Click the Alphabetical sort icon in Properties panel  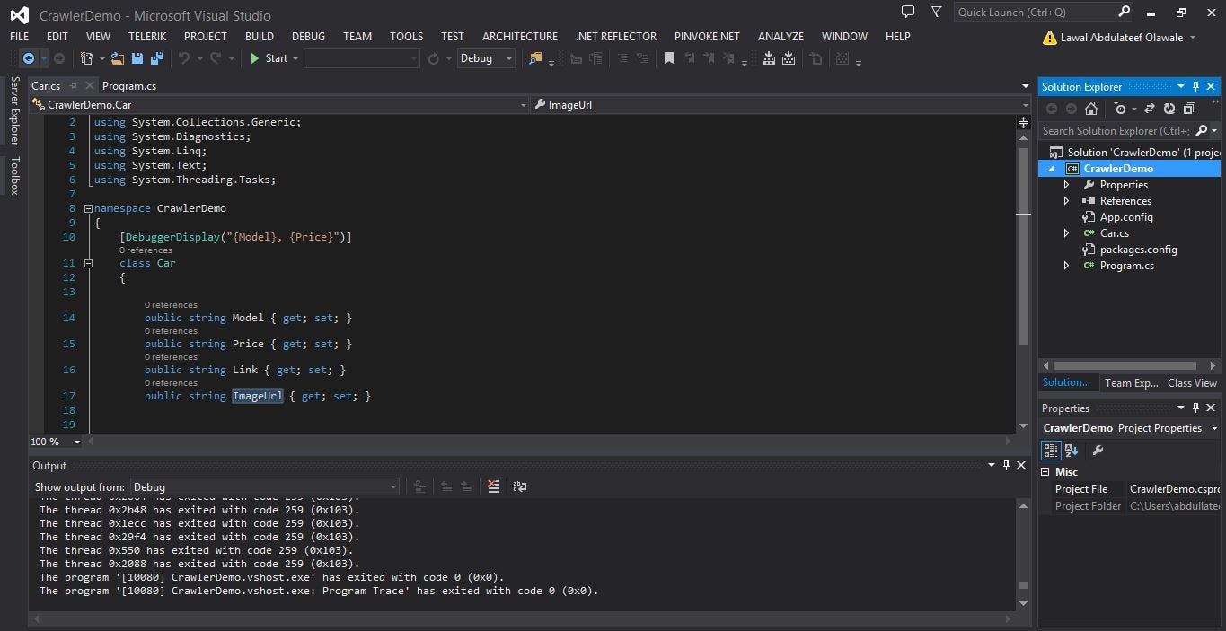click(x=1072, y=450)
